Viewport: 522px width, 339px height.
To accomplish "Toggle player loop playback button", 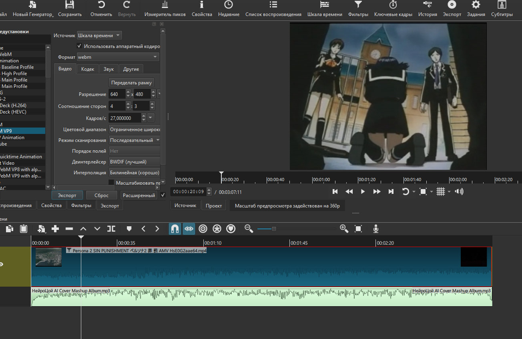I will [406, 191].
